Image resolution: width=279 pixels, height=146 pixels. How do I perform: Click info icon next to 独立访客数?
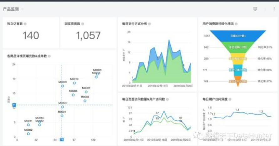[x=25, y=24]
